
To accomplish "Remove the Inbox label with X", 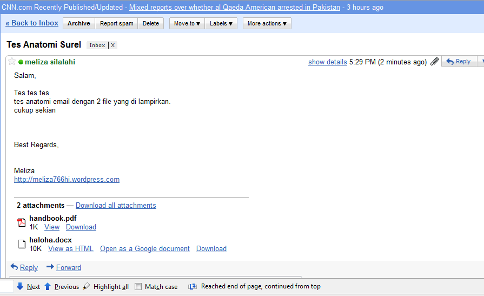I will 112,45.
